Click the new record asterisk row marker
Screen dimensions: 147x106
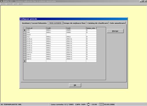click(25, 61)
